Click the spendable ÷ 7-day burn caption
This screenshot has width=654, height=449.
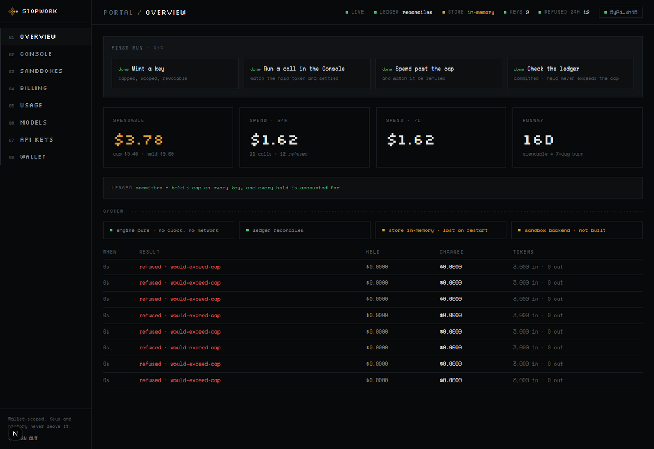point(553,154)
